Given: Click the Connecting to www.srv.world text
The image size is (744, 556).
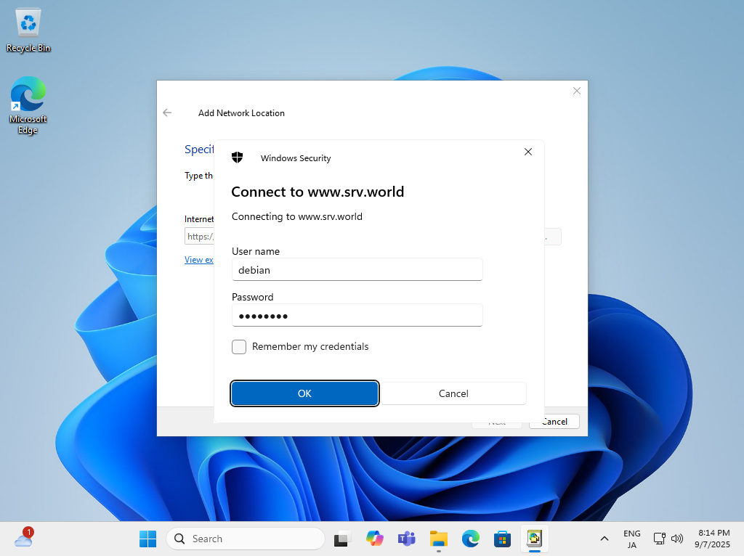Looking at the screenshot, I should (x=297, y=216).
